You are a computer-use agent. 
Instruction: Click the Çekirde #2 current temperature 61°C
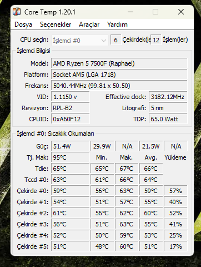71,213
